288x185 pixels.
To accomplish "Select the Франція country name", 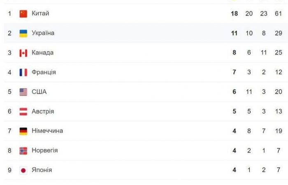I will tap(44, 72).
